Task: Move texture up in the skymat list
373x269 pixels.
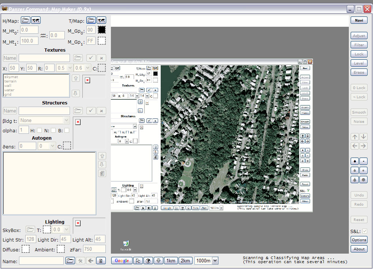Action: pyautogui.click(x=76, y=78)
